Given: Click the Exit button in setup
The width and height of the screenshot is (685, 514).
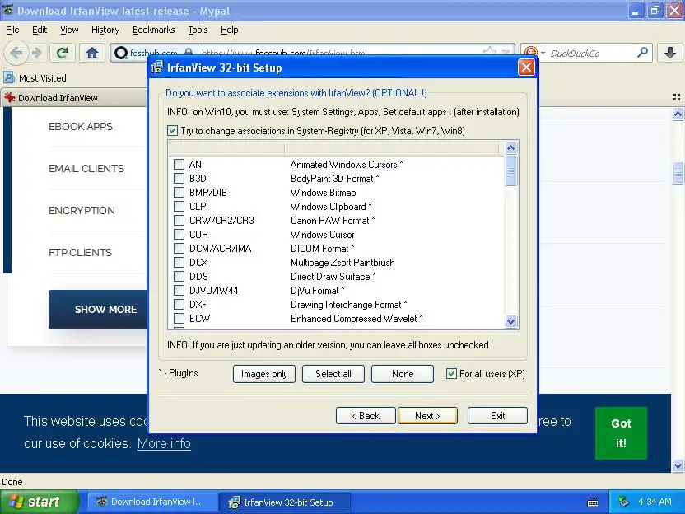Looking at the screenshot, I should click(x=497, y=416).
